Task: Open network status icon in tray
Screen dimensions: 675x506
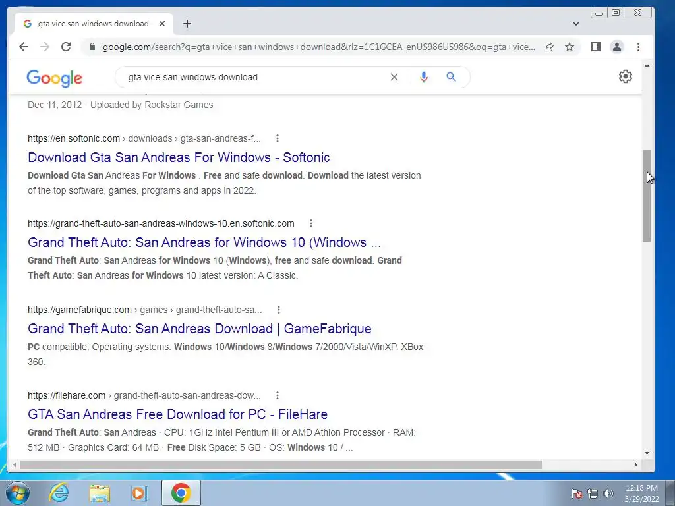Action: click(593, 493)
